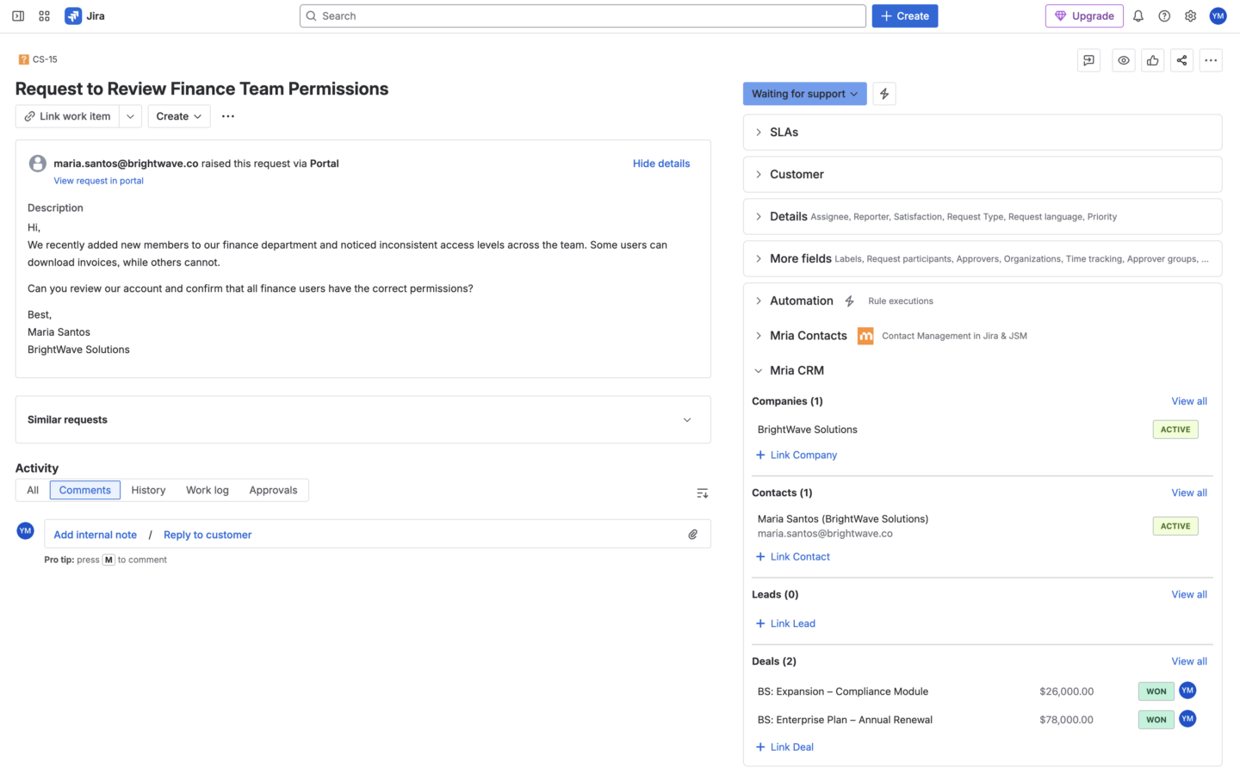Click the orange Mria Contacts app icon

pos(865,336)
